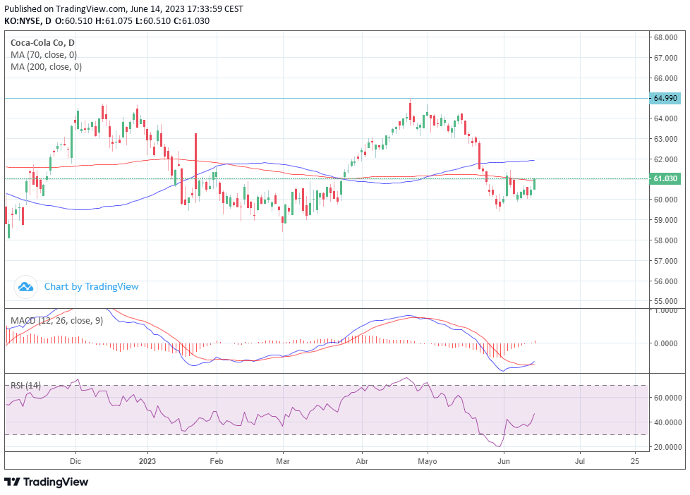The width and height of the screenshot is (690, 495).
Task: Click the 66.000 price axis label
Action: pos(665,78)
